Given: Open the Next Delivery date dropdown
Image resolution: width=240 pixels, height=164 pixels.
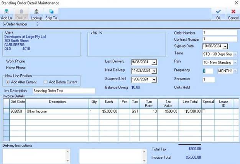Looking at the screenshot, I should [x=154, y=71].
